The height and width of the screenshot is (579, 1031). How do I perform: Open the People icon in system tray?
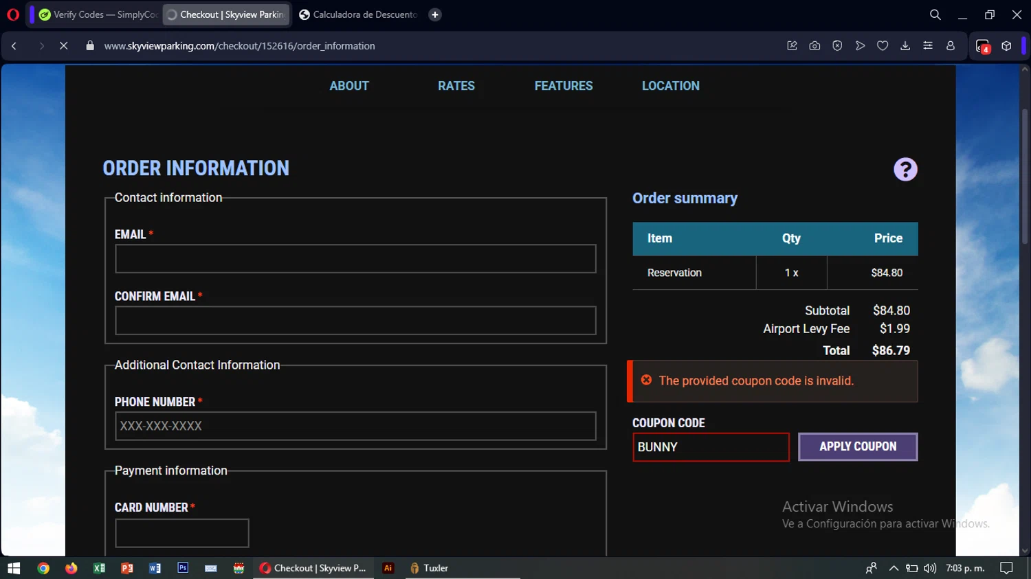coord(871,568)
